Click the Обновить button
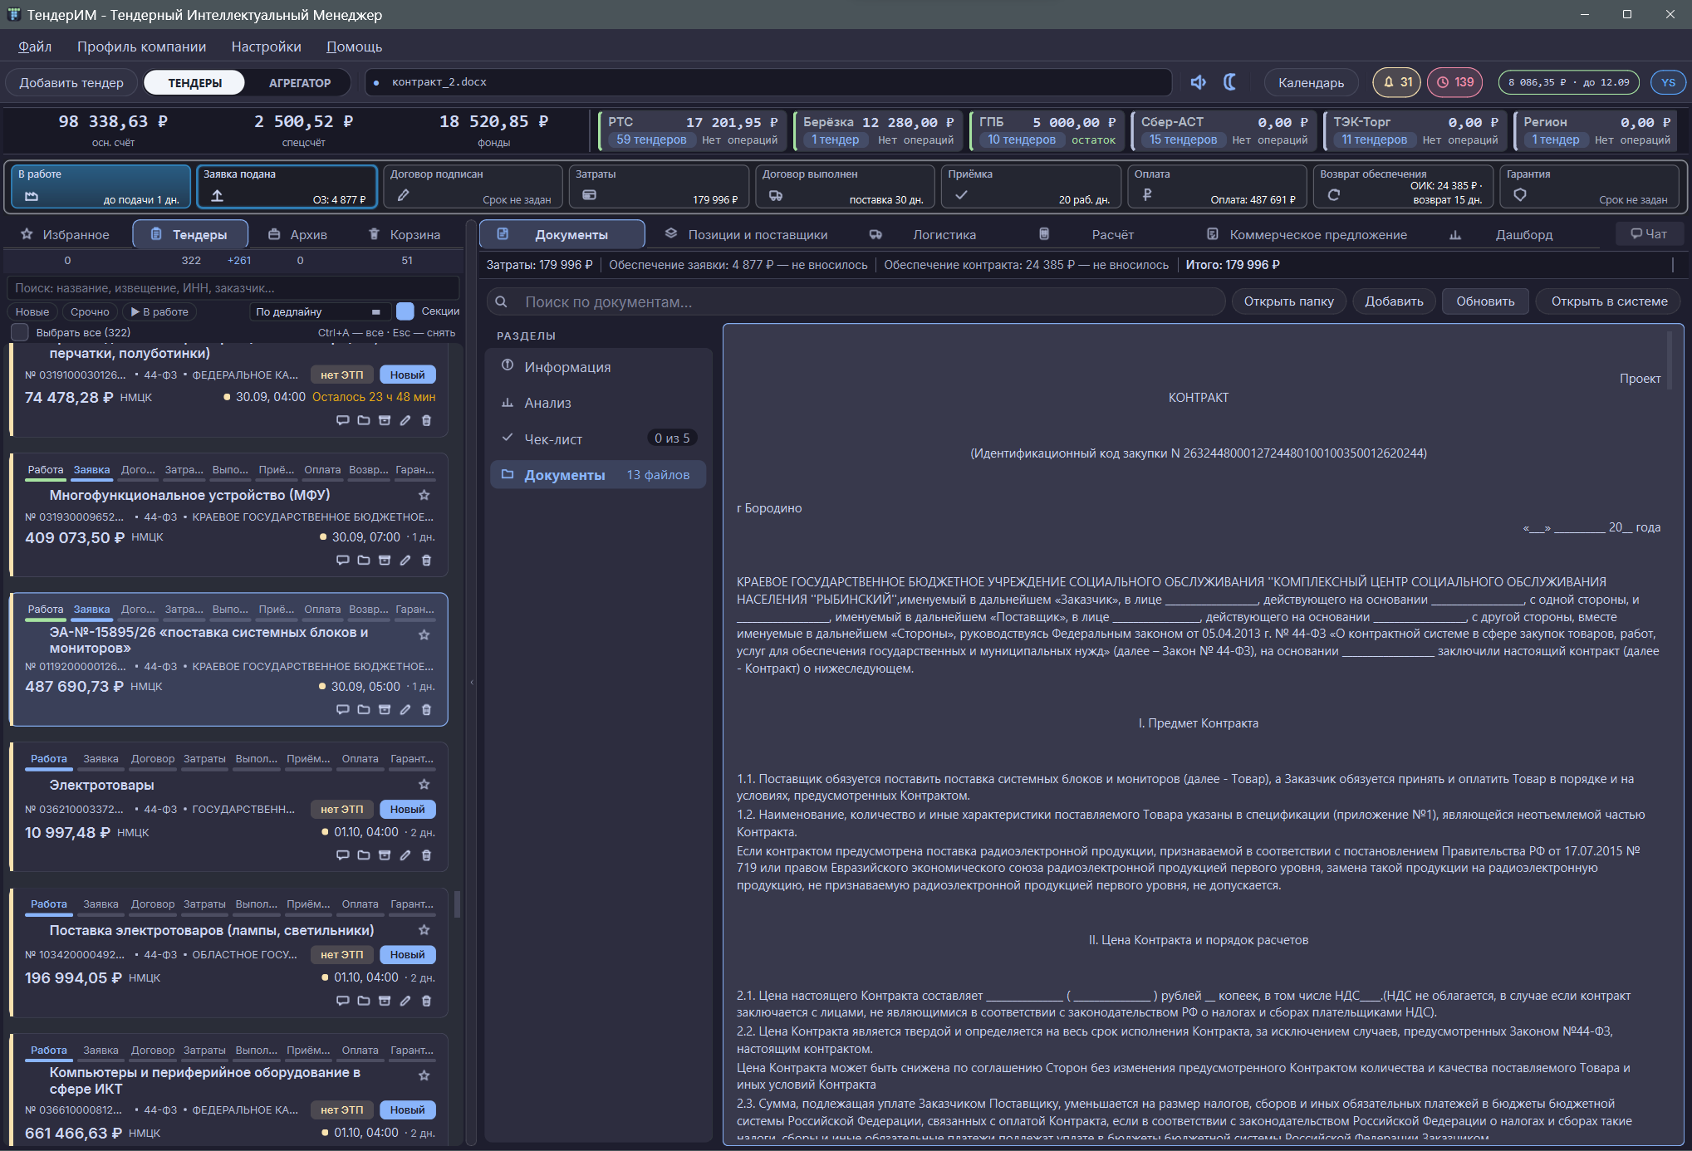The image size is (1692, 1151). tap(1485, 301)
